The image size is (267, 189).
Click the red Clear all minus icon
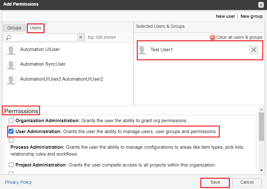point(213,37)
